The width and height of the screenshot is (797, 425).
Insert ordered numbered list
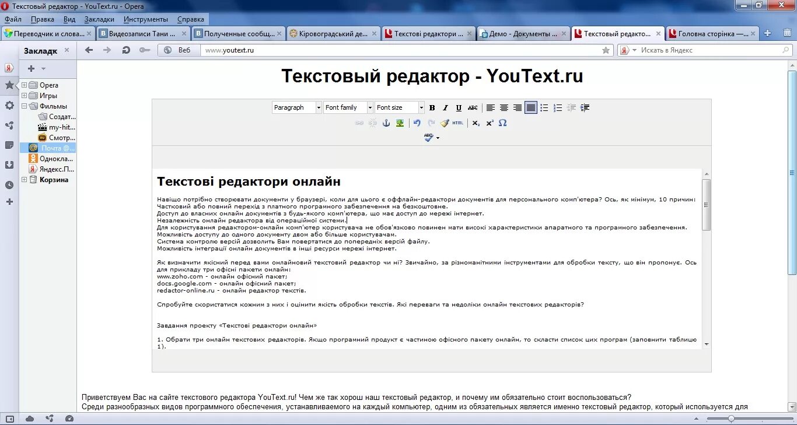point(558,107)
